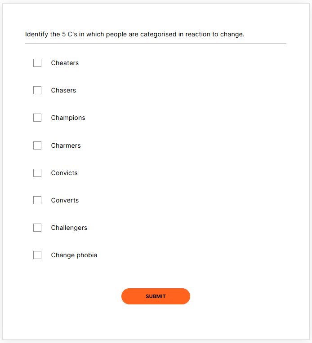The height and width of the screenshot is (343, 312).
Task: Pick the Challengers text label
Action: (x=69, y=228)
